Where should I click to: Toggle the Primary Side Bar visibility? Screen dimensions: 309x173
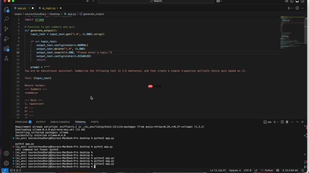tap(292, 1)
